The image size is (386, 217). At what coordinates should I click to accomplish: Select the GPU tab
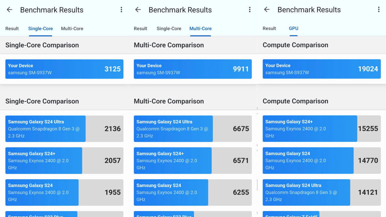point(293,28)
